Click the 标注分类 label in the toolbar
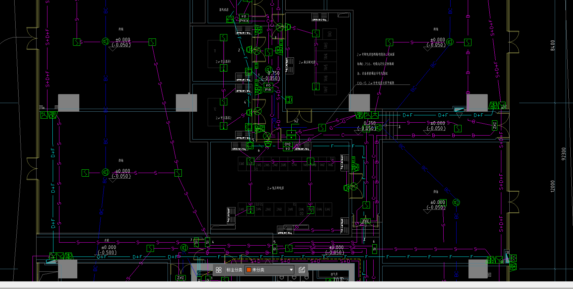This screenshot has width=573, height=289. click(234, 270)
